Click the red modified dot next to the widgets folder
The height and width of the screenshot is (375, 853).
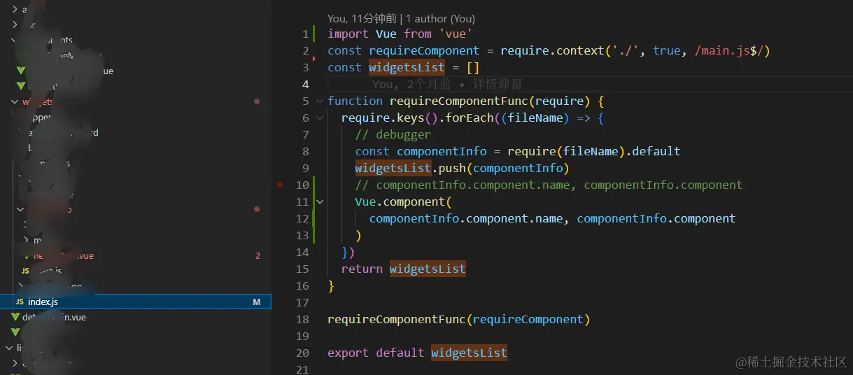tap(257, 102)
